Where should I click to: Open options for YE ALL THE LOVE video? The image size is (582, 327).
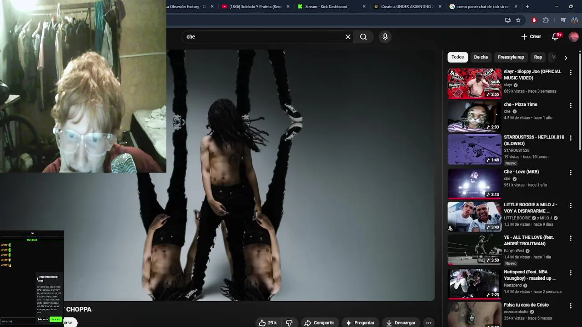pos(571,238)
